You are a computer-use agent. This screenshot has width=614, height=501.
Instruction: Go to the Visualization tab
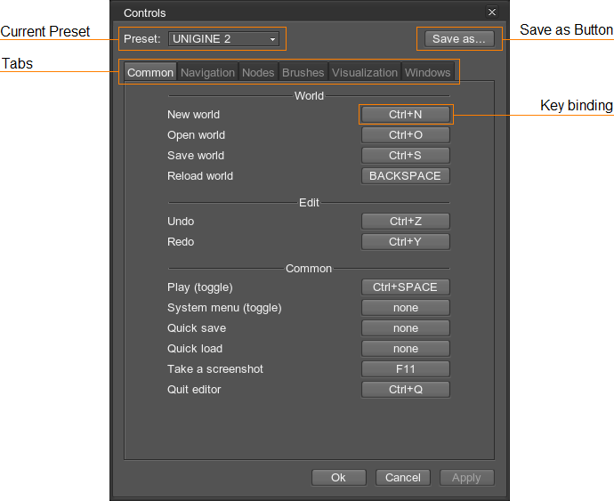[364, 72]
